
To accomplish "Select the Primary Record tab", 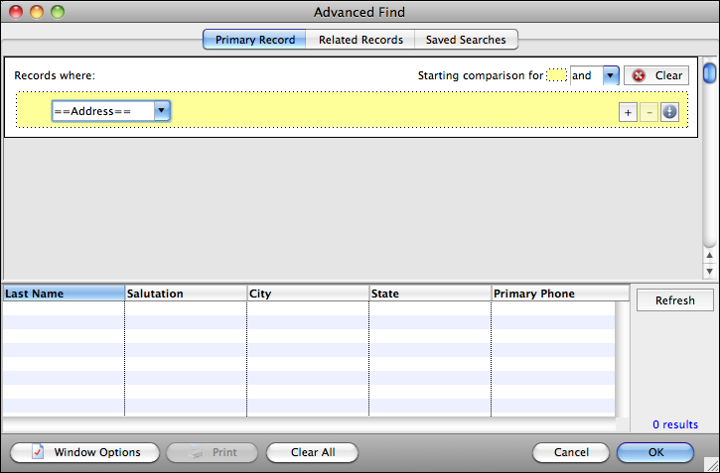I will pos(254,40).
